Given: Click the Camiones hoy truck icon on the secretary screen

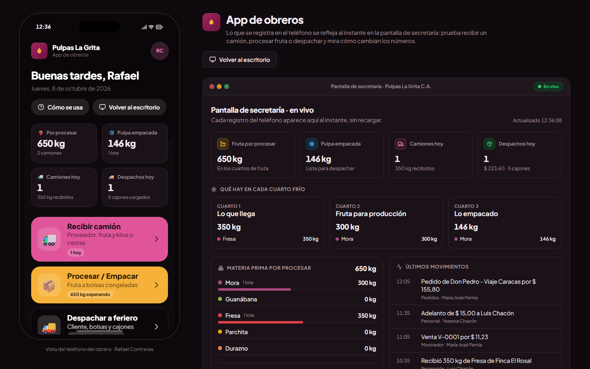Looking at the screenshot, I should [x=401, y=144].
